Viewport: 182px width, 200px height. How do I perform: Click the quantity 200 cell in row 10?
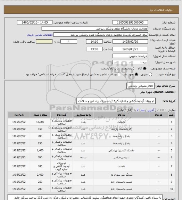pos(40,189)
